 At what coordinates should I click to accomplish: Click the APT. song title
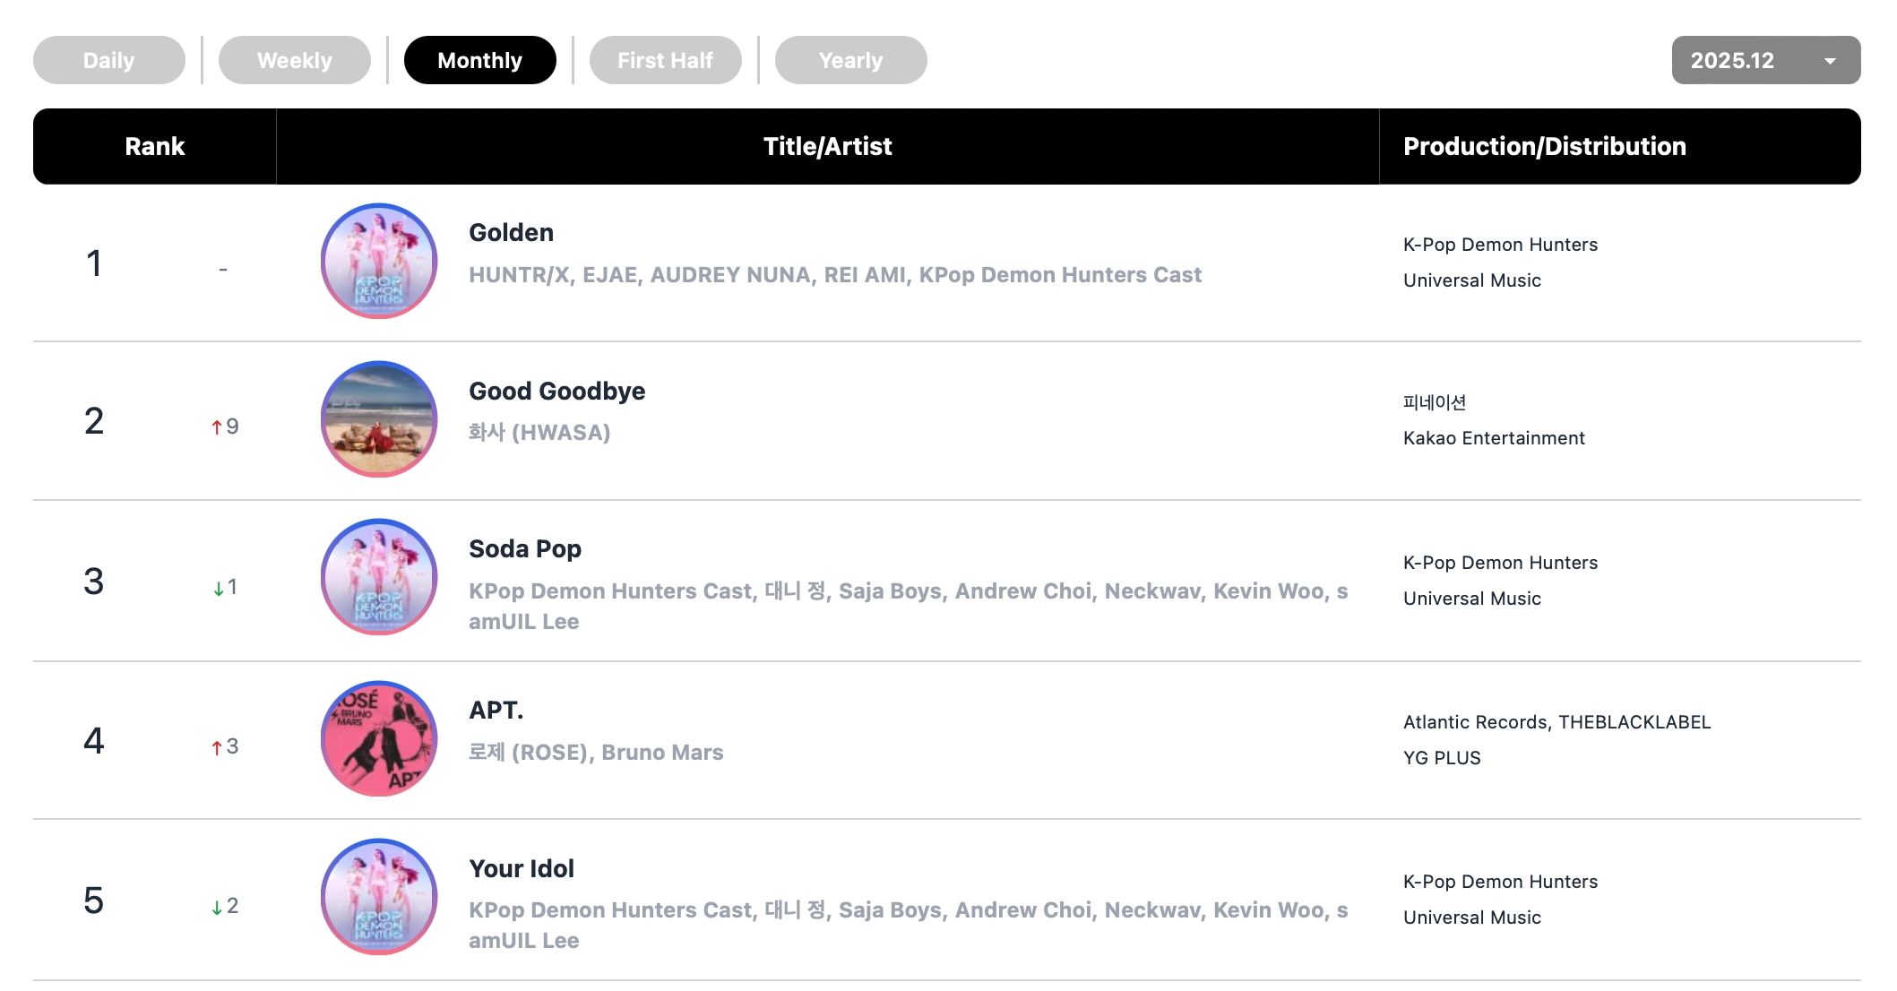coord(496,711)
